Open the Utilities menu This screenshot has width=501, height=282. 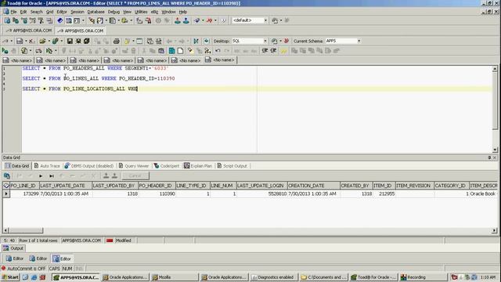(141, 12)
